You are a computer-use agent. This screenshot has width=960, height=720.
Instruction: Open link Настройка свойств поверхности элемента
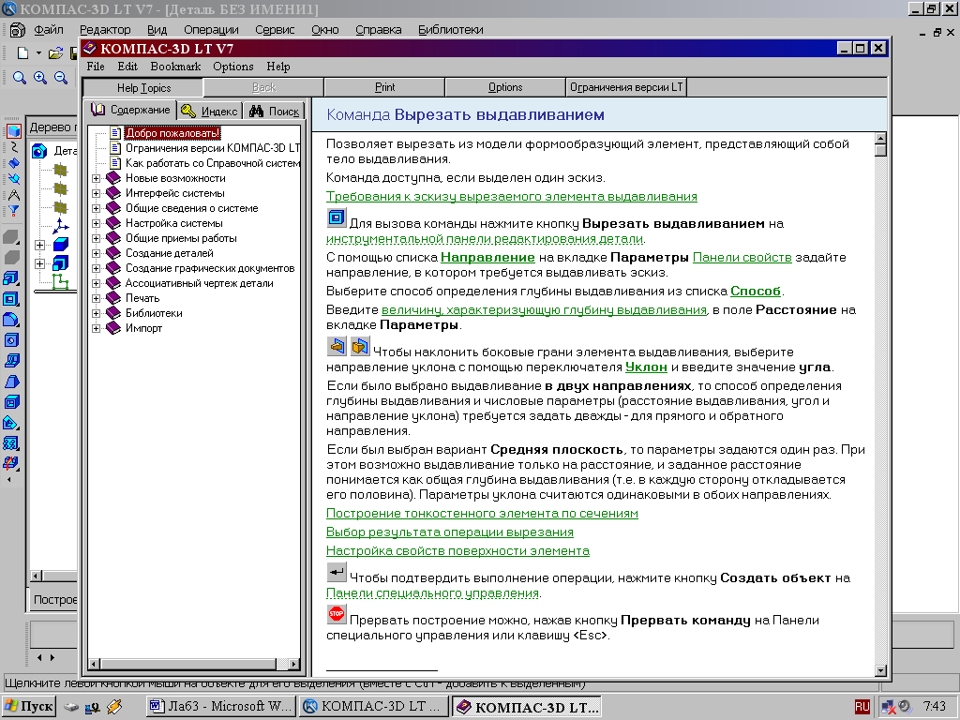(x=457, y=551)
